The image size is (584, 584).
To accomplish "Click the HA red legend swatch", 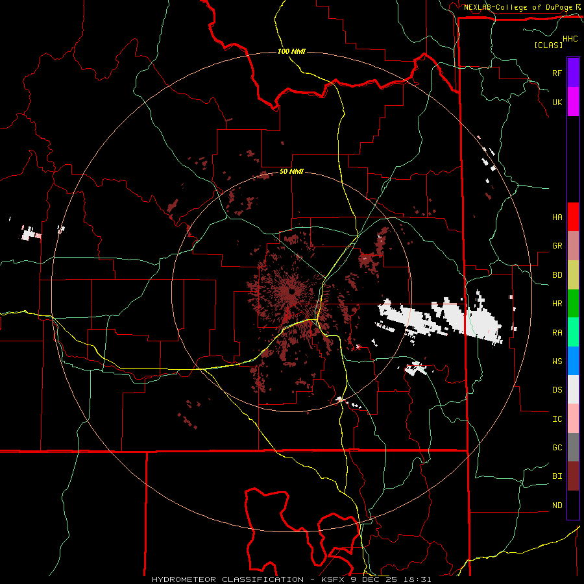I will coord(573,217).
